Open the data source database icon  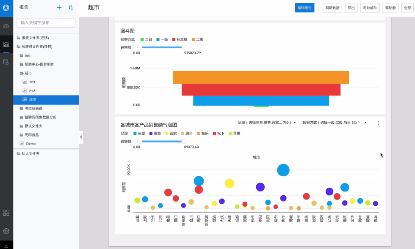point(6,62)
